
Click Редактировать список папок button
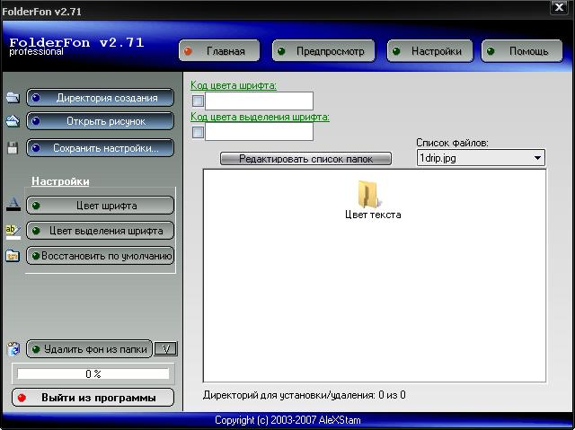[x=305, y=159]
